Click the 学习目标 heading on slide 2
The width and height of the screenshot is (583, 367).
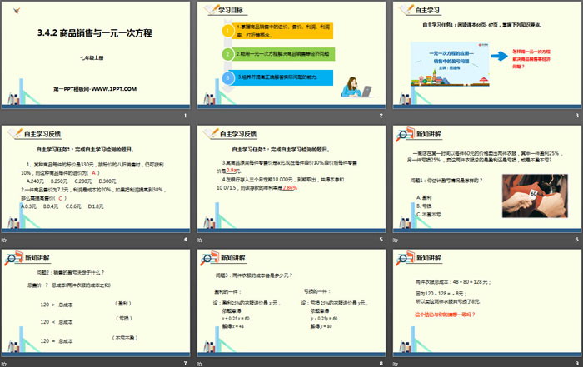(231, 10)
